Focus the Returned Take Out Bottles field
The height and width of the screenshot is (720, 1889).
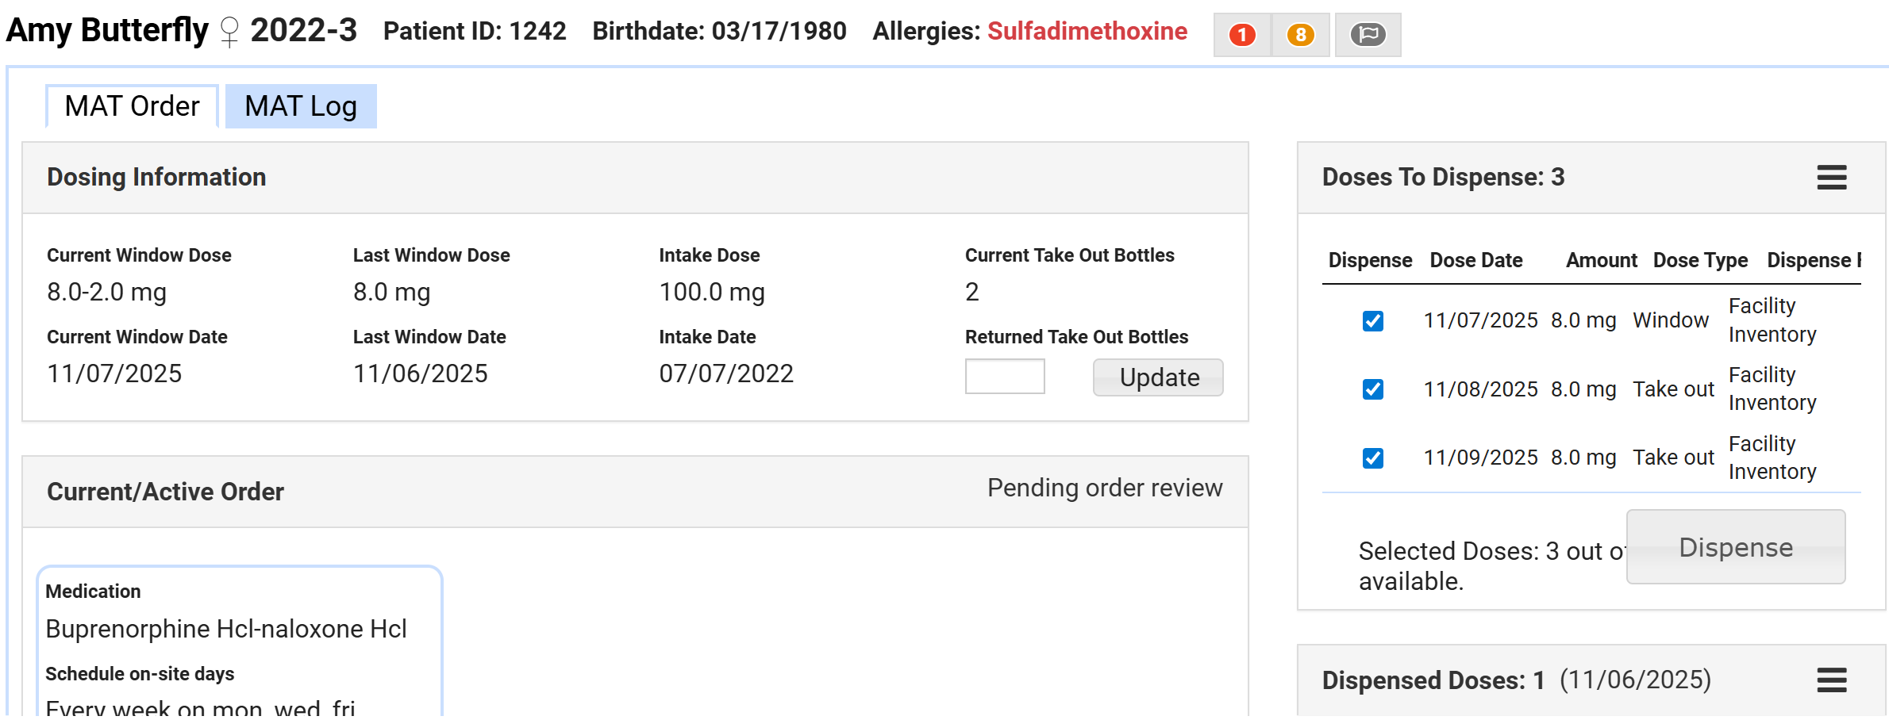(1004, 377)
